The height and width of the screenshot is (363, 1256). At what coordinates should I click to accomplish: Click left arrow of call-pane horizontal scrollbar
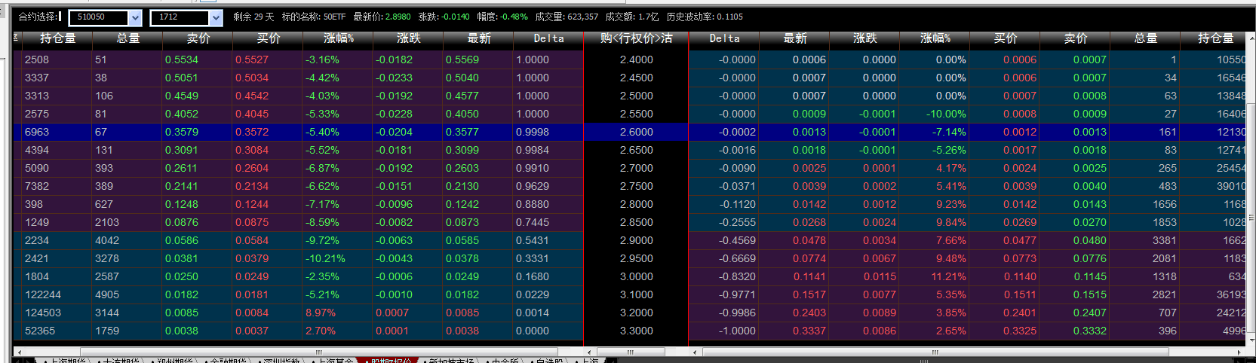[19, 352]
